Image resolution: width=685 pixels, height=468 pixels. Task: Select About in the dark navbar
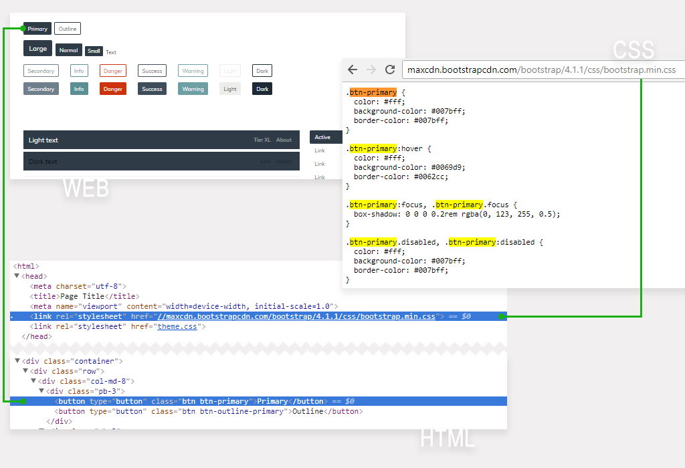point(284,140)
